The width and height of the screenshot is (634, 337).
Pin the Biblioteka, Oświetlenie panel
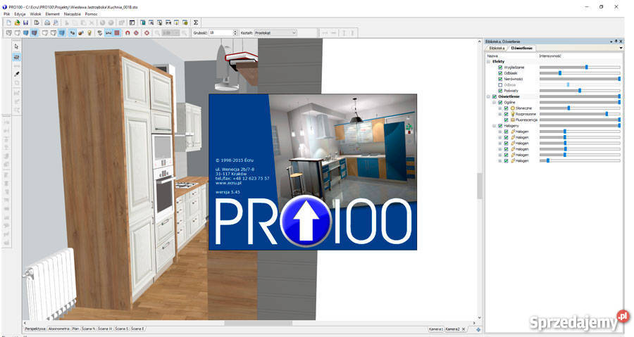pos(616,42)
